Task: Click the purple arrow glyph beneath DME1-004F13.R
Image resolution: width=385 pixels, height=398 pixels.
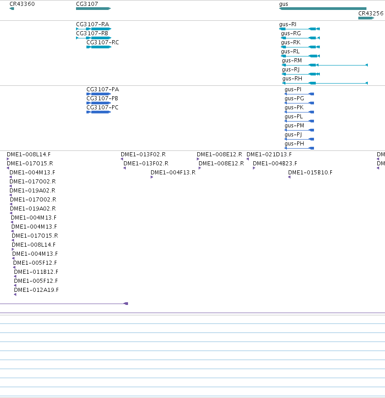Action: [x=152, y=177]
